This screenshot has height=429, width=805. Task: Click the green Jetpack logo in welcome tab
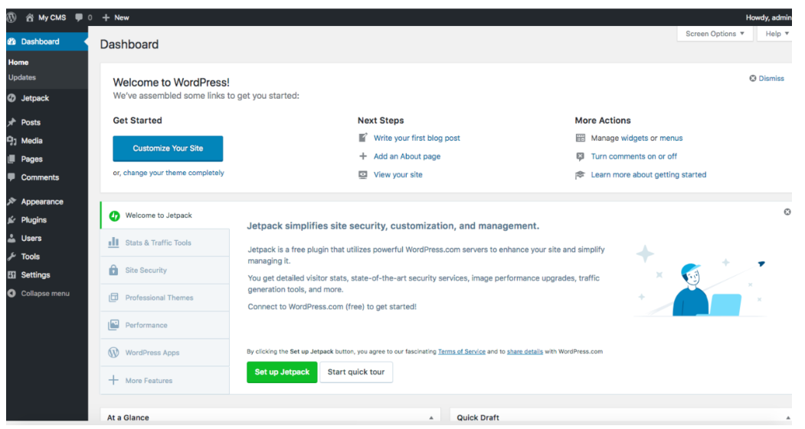114,216
